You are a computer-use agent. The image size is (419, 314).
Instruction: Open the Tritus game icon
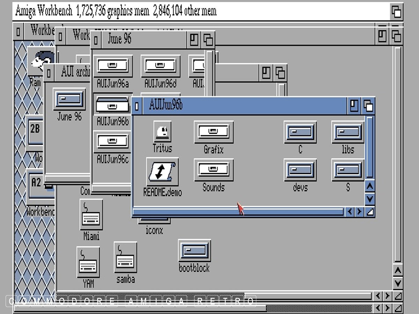click(x=162, y=132)
